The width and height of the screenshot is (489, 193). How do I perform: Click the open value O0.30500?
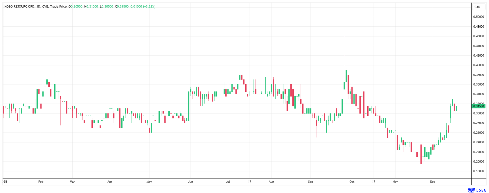click(x=75, y=6)
